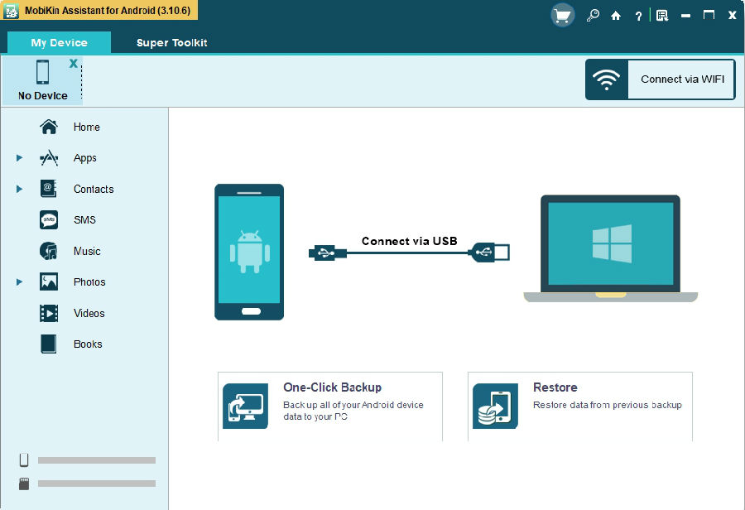Select the My Device tab
The image size is (745, 510).
(x=58, y=41)
